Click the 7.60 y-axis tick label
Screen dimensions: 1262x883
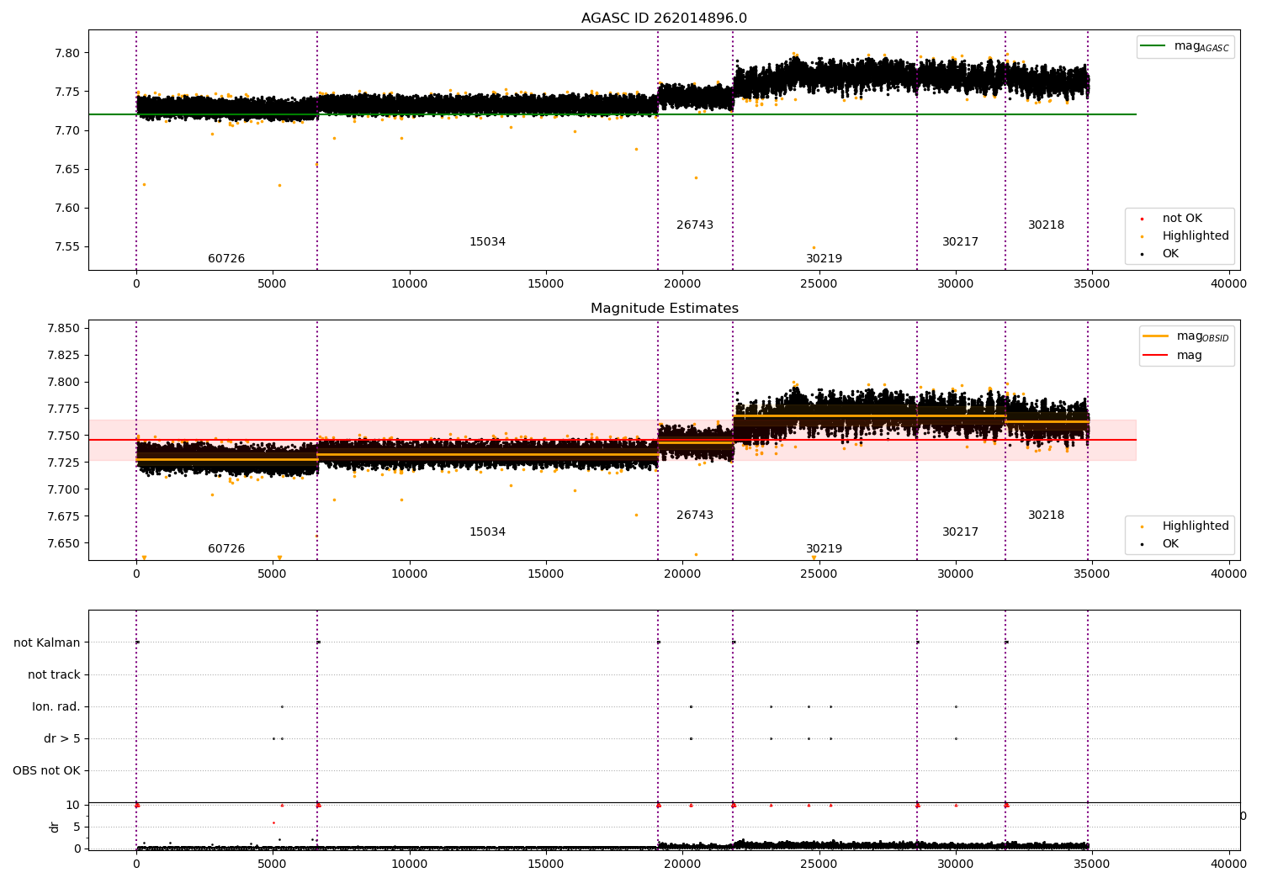(x=67, y=209)
